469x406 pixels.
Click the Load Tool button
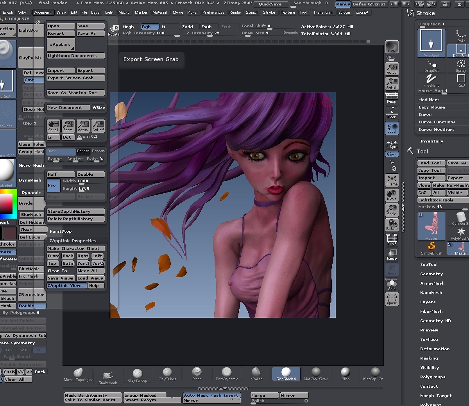pos(431,163)
